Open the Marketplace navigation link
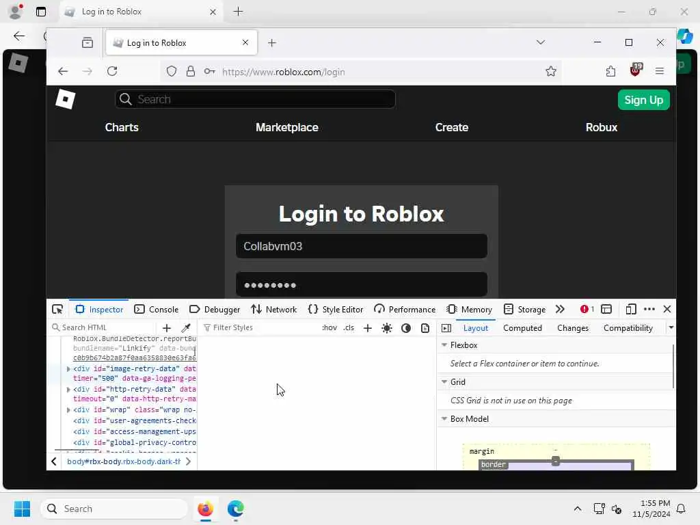The width and height of the screenshot is (700, 525). (286, 128)
